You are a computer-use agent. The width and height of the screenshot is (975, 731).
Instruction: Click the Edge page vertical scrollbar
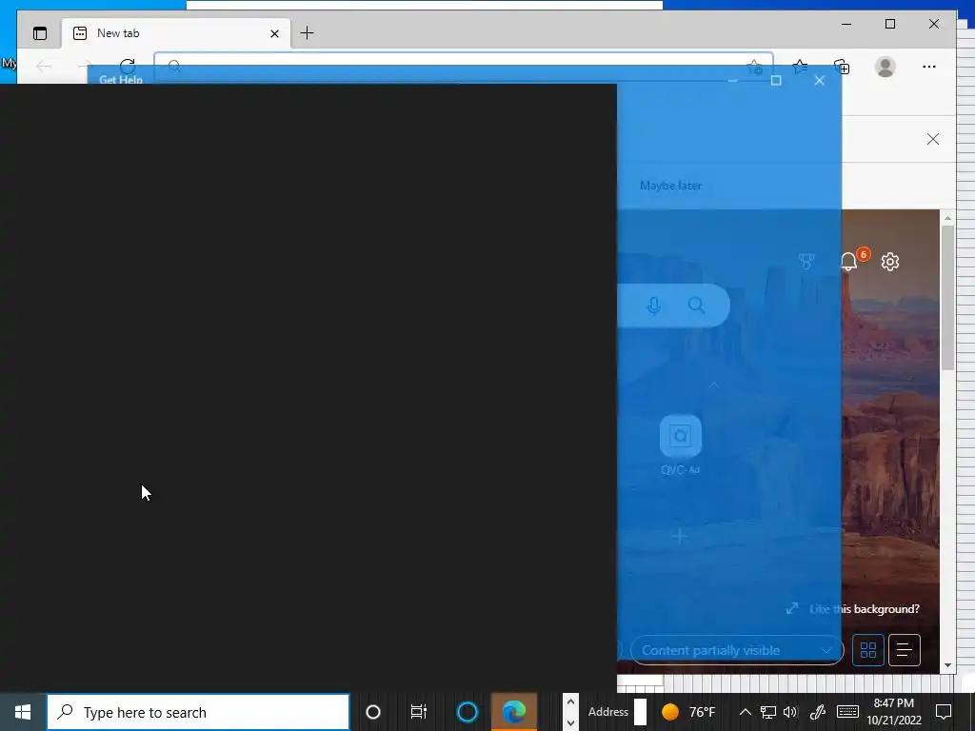pyautogui.click(x=947, y=298)
